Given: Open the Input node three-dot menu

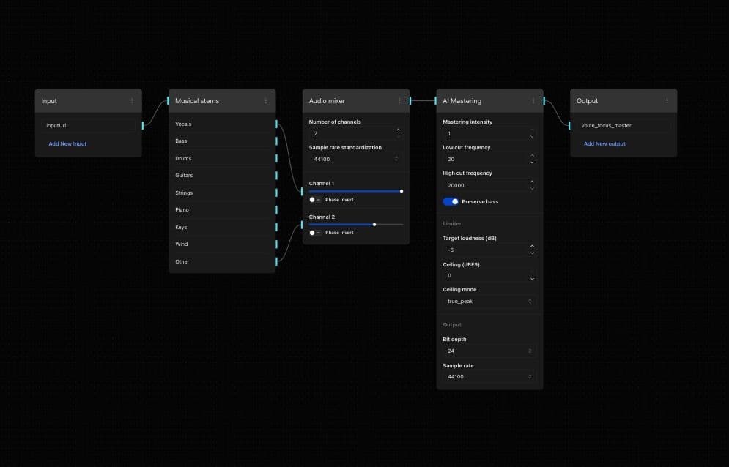Looking at the screenshot, I should (x=132, y=101).
